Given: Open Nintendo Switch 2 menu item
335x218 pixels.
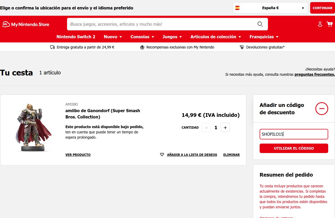Looking at the screenshot, I should 76,37.
